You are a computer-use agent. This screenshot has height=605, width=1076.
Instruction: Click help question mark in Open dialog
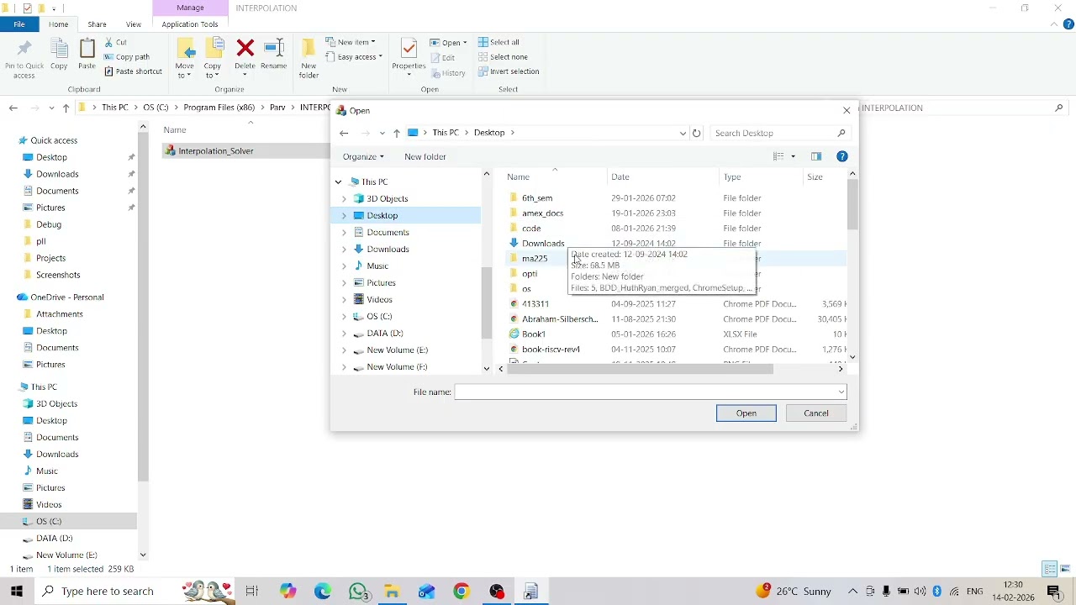842,156
